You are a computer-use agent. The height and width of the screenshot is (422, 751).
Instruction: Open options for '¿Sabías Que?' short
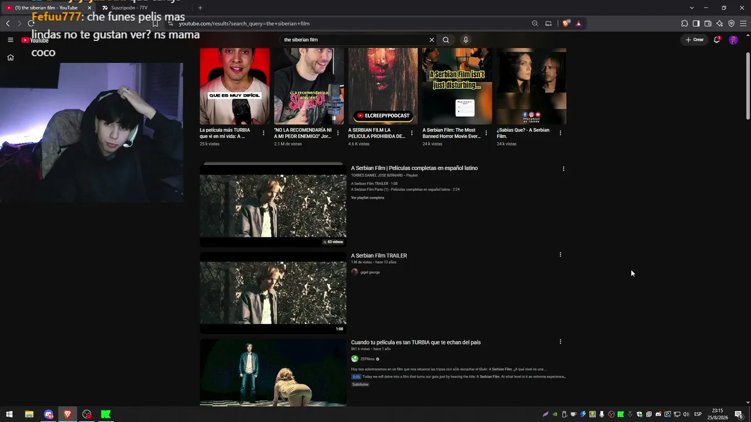tap(560, 133)
